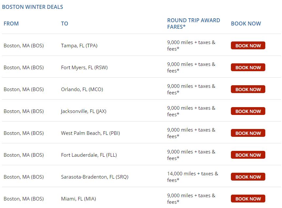
Task: Book the Orlando, FL (MCO) award fare
Action: (248, 89)
